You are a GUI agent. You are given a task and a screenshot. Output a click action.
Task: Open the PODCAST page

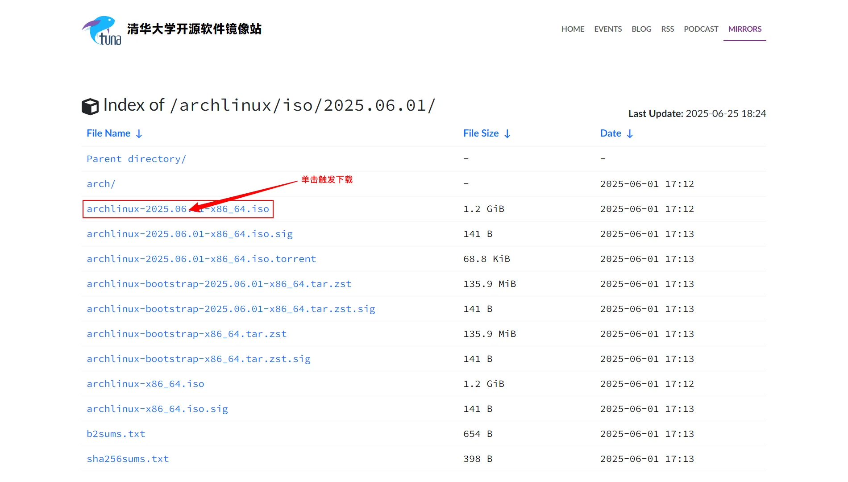point(701,29)
